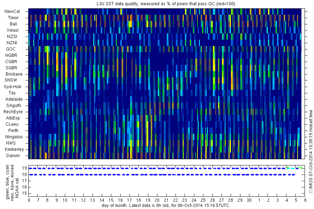Select day 5 on the x-axis
This screenshot has width=314, height=209.
coord(296,200)
